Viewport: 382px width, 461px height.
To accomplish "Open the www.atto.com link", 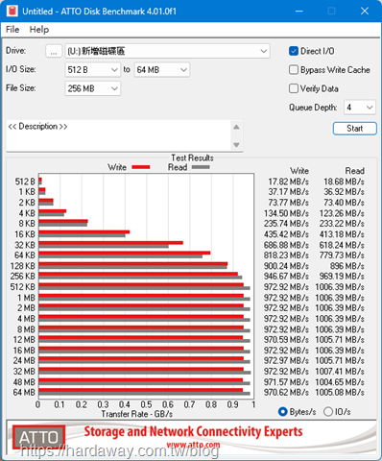I will point(193,445).
